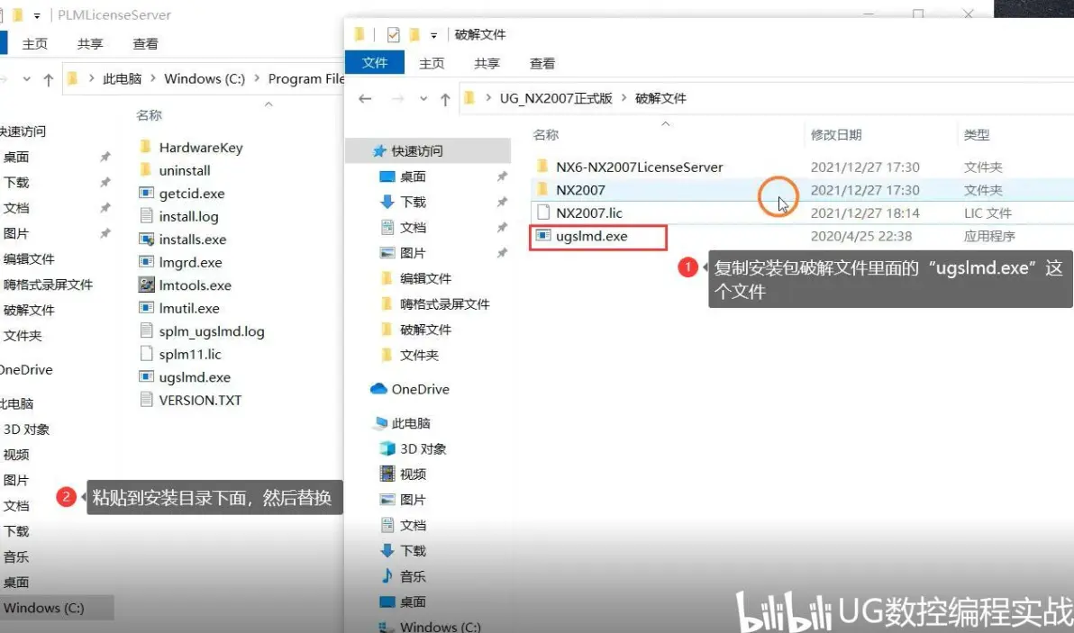Select ugslmd.exe in the 破解文件 window
Screen dimensions: 1074x633
pyautogui.click(x=591, y=236)
